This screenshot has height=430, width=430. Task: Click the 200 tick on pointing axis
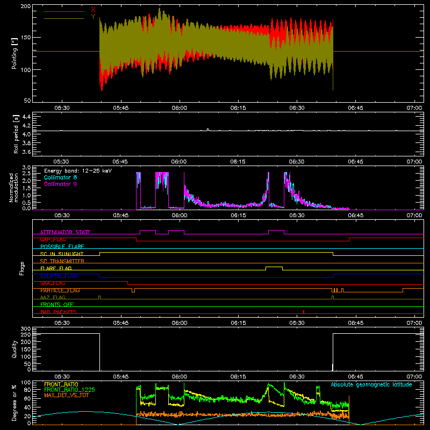25,6
